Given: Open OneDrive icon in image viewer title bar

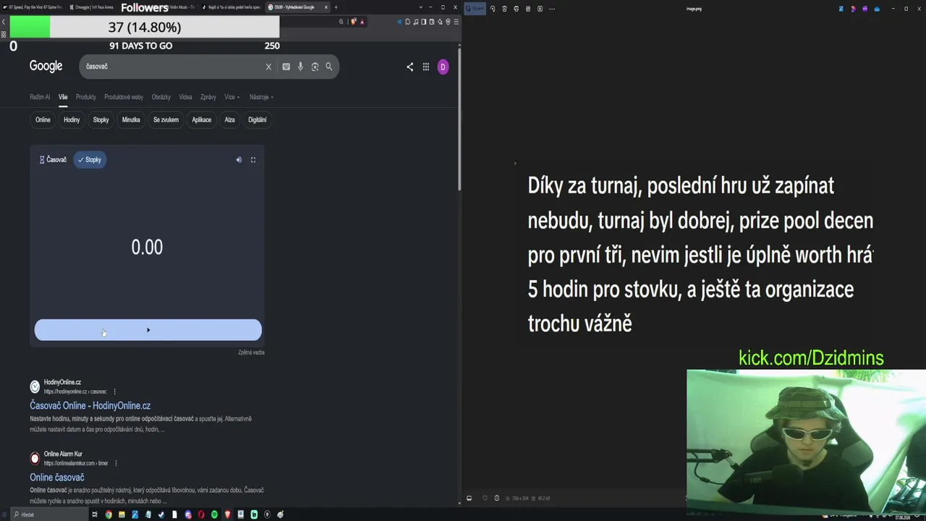Looking at the screenshot, I should (877, 9).
